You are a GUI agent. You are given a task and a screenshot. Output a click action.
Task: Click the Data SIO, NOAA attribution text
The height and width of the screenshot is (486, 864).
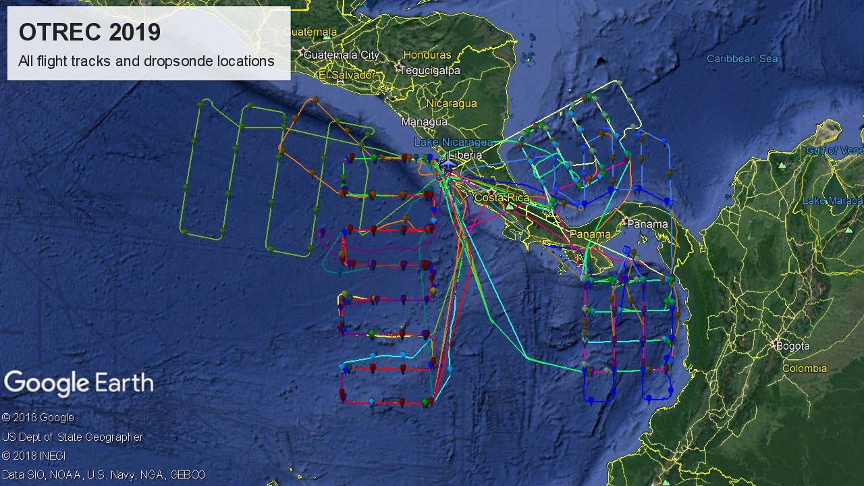(x=103, y=475)
